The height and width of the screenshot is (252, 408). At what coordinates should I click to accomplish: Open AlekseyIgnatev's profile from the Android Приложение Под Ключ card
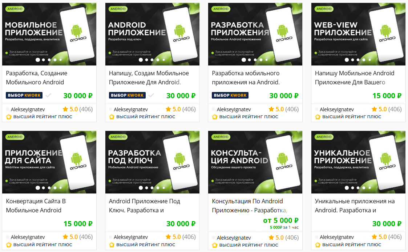[131, 237]
